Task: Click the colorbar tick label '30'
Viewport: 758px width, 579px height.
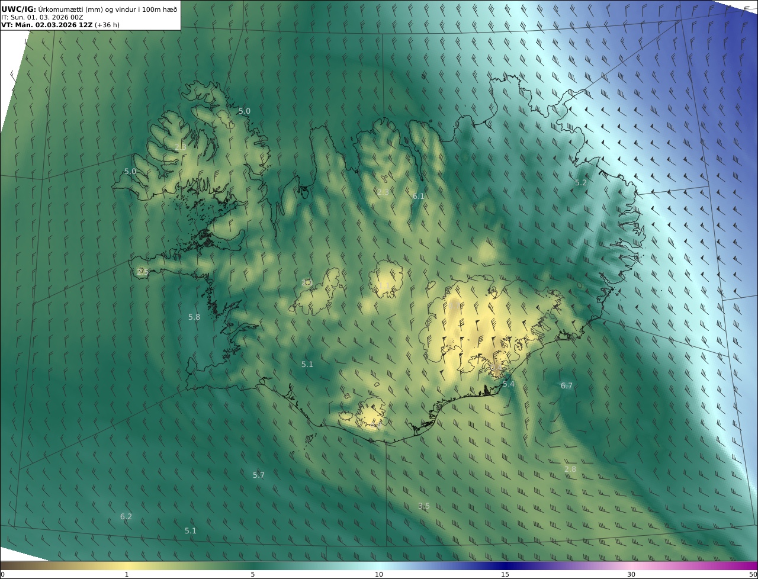Action: click(631, 574)
